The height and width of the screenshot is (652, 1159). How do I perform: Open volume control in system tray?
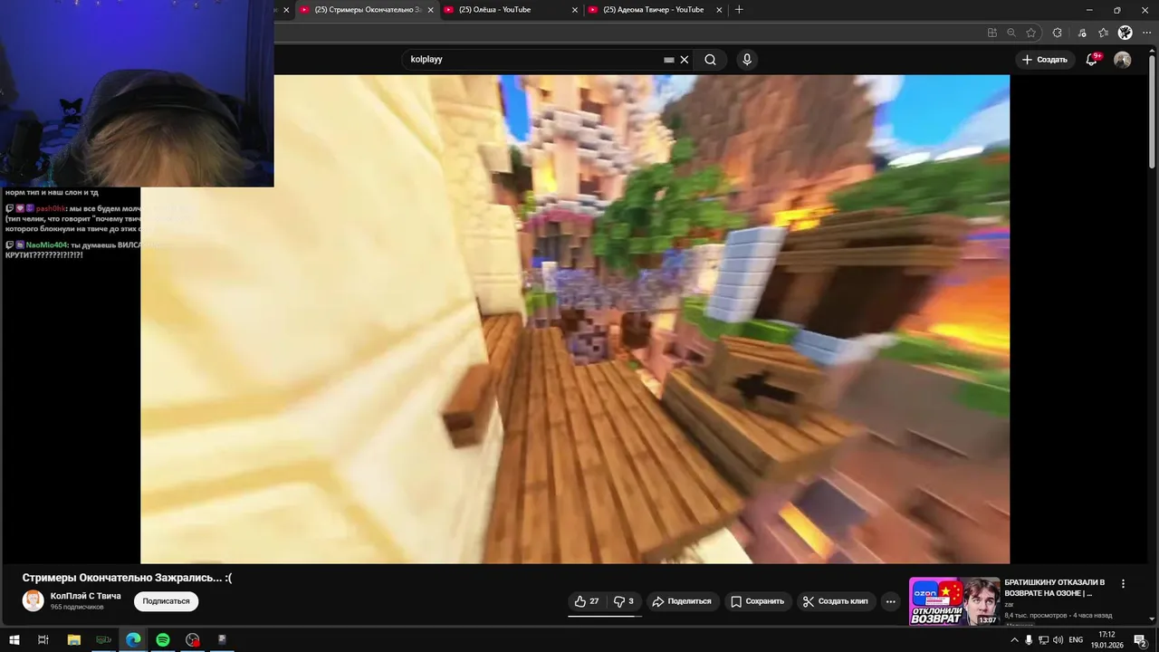click(x=1058, y=640)
